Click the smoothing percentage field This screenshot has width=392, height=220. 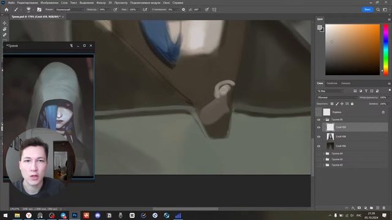pos(171,10)
